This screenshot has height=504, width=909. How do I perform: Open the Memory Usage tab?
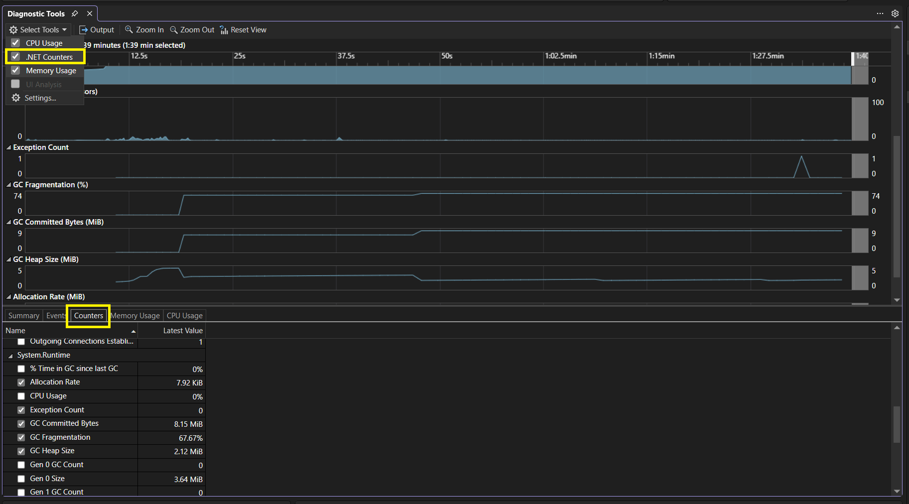[x=135, y=315]
